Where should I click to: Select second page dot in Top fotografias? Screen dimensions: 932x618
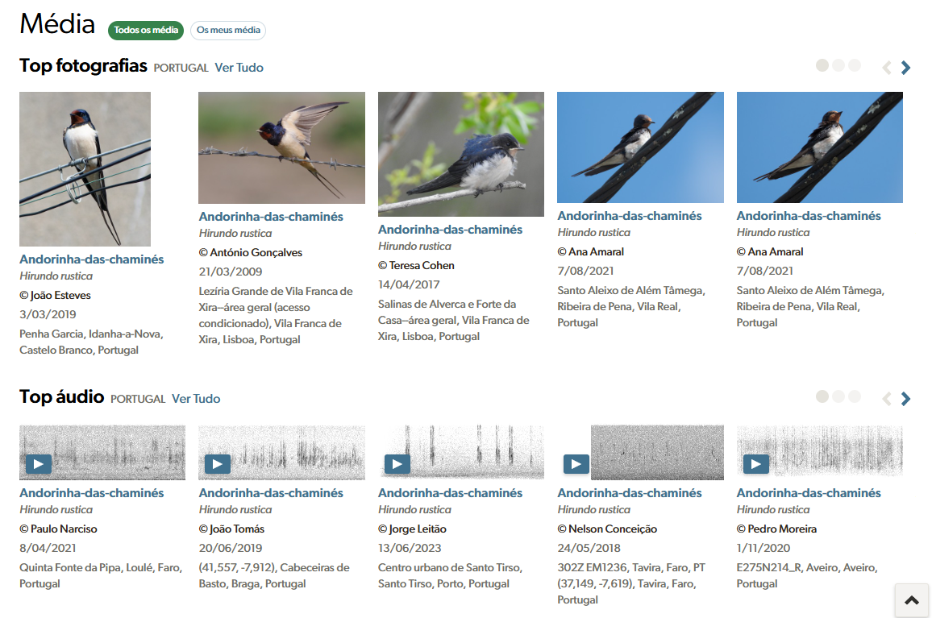[x=838, y=65]
